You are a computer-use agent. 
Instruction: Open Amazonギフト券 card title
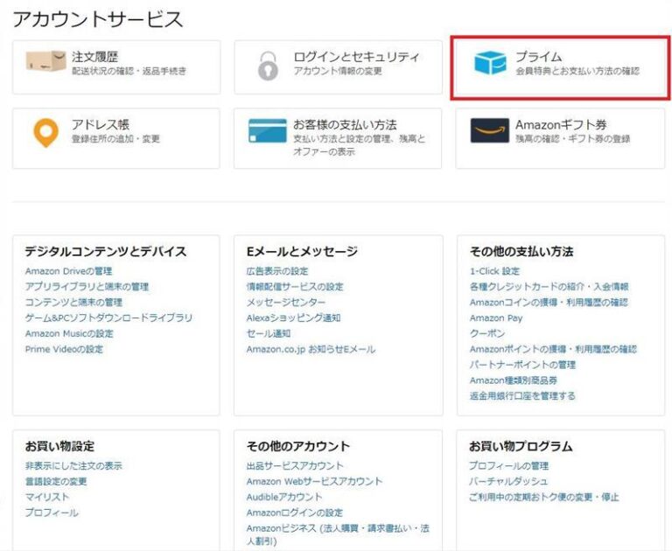(x=561, y=125)
